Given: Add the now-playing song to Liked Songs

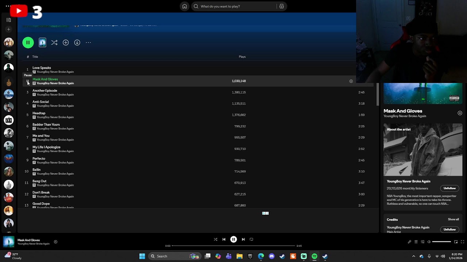Looking at the screenshot, I should [55, 242].
